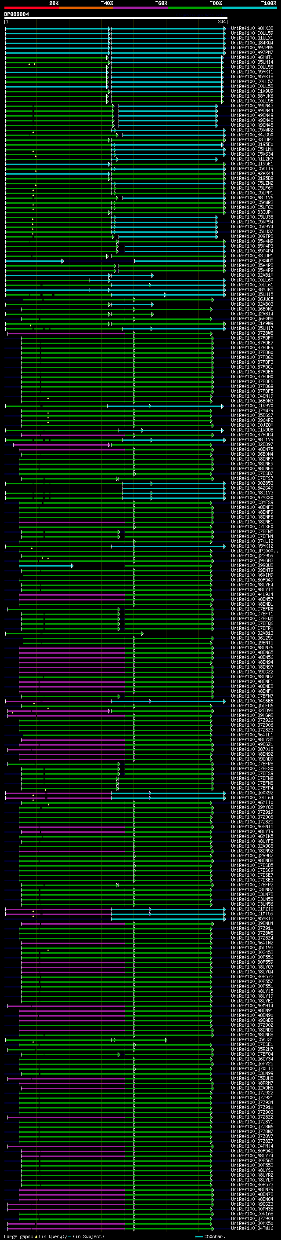Choose the UniRef100_Q09TP8 hit
Viewport: 281px width, 1240px height.
click(252, 236)
